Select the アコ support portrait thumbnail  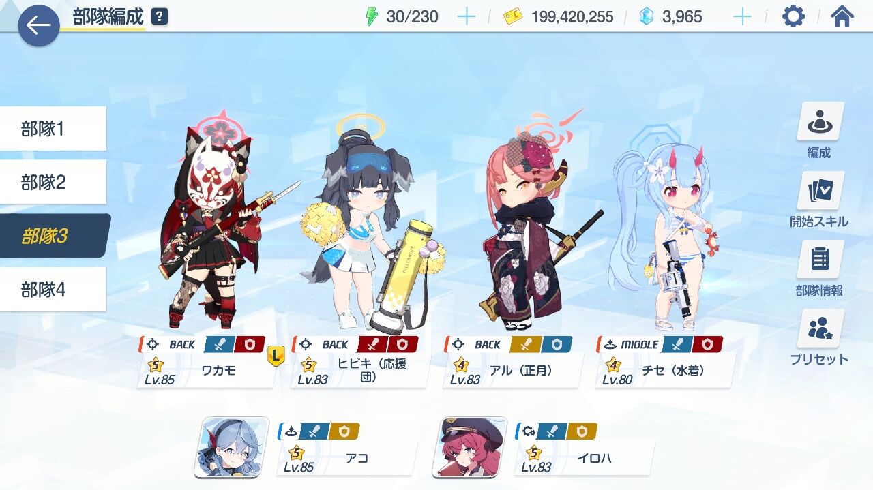pos(231,448)
